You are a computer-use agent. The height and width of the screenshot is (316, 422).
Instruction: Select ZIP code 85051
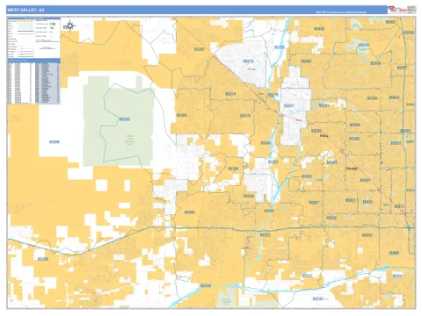tap(396, 143)
